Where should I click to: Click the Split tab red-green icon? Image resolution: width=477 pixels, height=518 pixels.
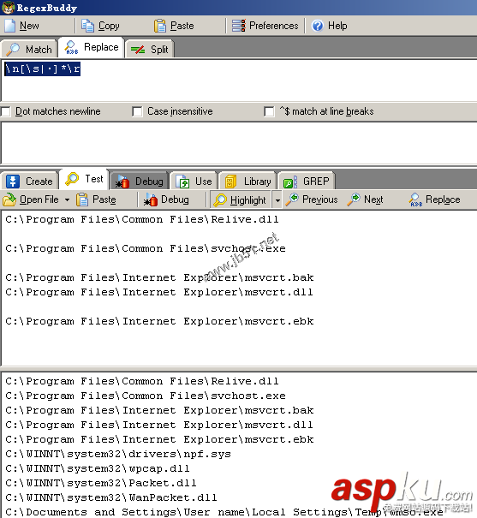click(x=138, y=50)
